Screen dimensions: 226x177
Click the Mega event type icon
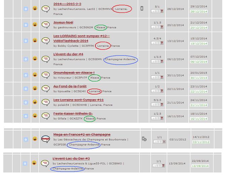pyautogui.click(x=45, y=139)
